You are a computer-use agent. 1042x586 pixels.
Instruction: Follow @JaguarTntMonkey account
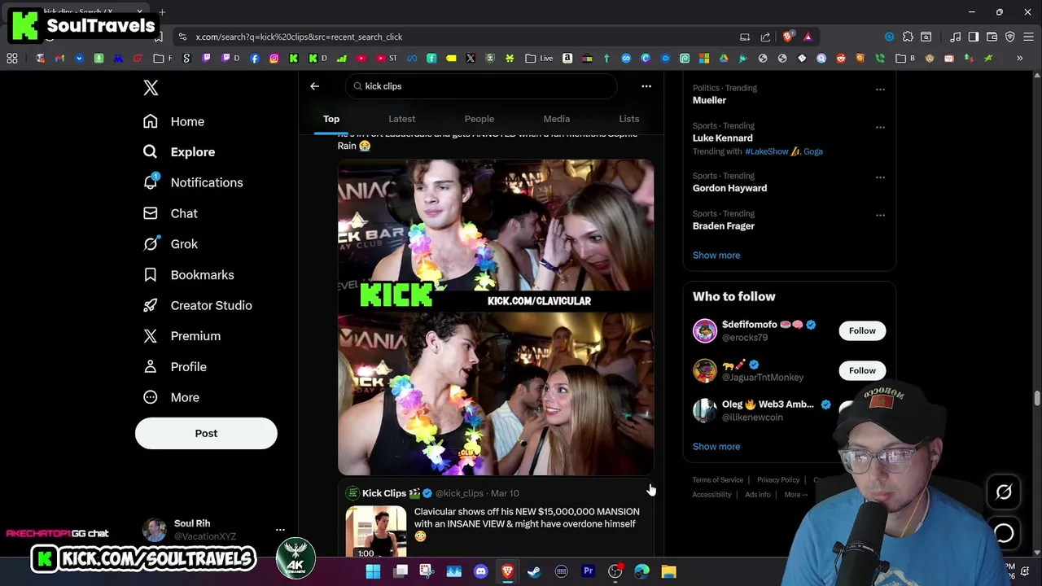click(862, 370)
